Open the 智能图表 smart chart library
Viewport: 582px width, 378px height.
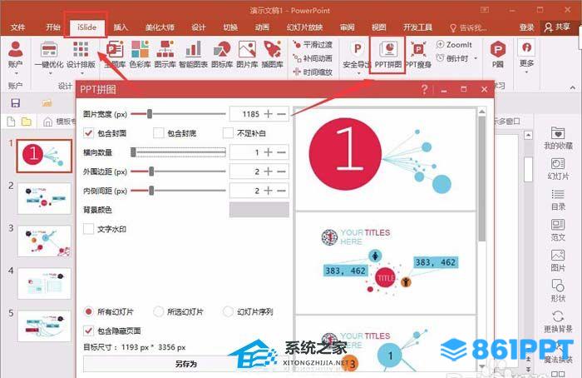[193, 49]
